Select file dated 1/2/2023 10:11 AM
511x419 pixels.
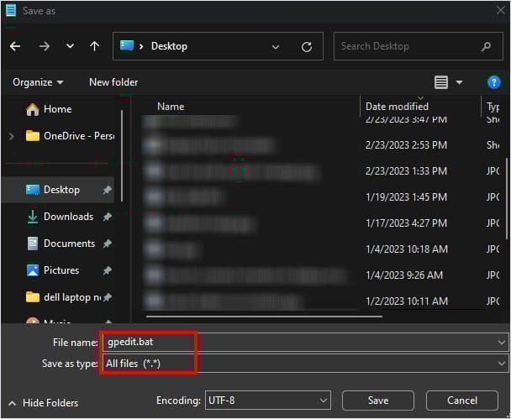[321, 301]
